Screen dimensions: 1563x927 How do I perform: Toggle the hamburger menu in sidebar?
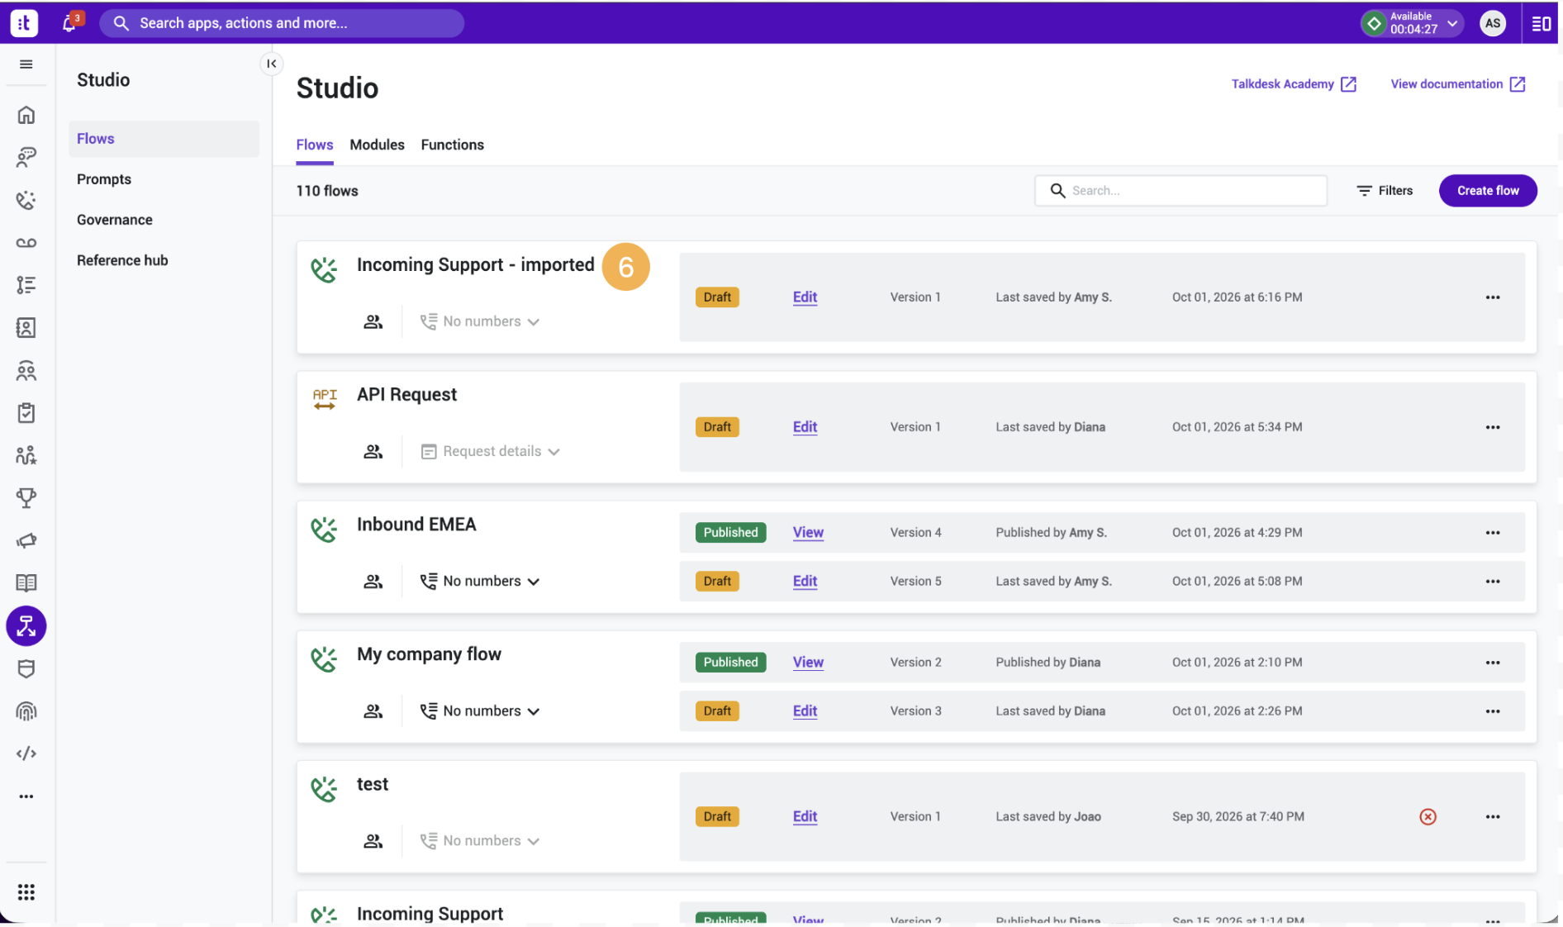tap(26, 64)
